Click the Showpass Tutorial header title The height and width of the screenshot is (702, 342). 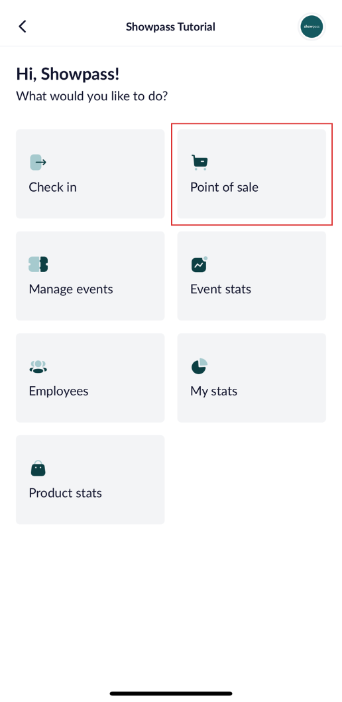171,27
